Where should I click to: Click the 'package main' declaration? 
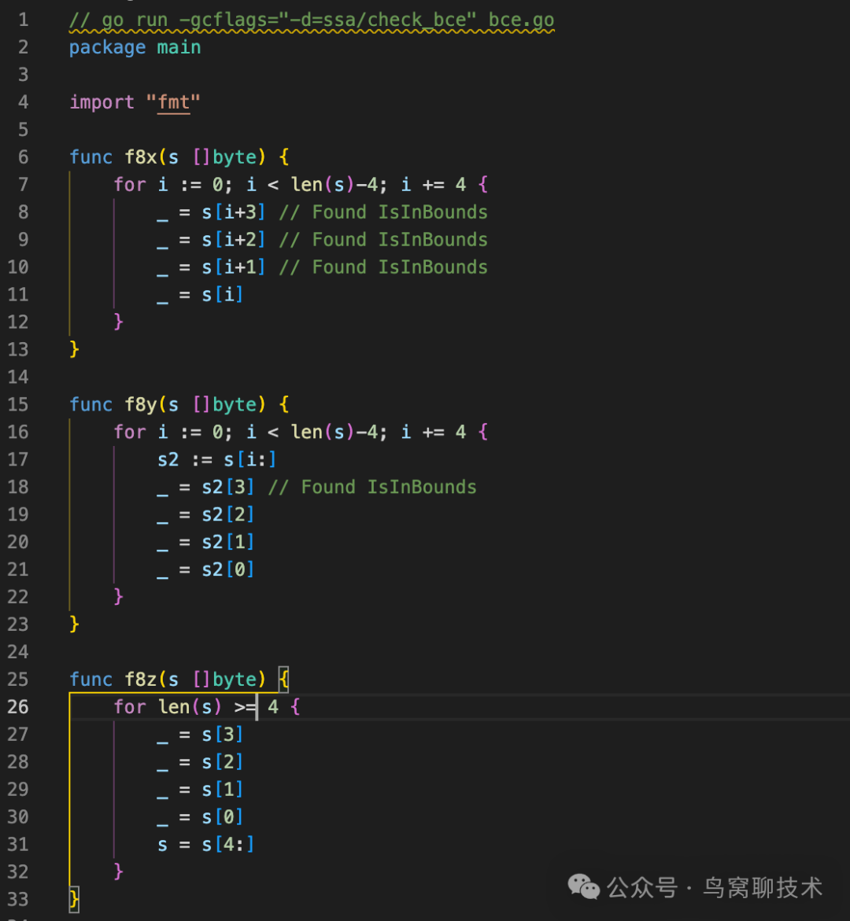point(135,47)
